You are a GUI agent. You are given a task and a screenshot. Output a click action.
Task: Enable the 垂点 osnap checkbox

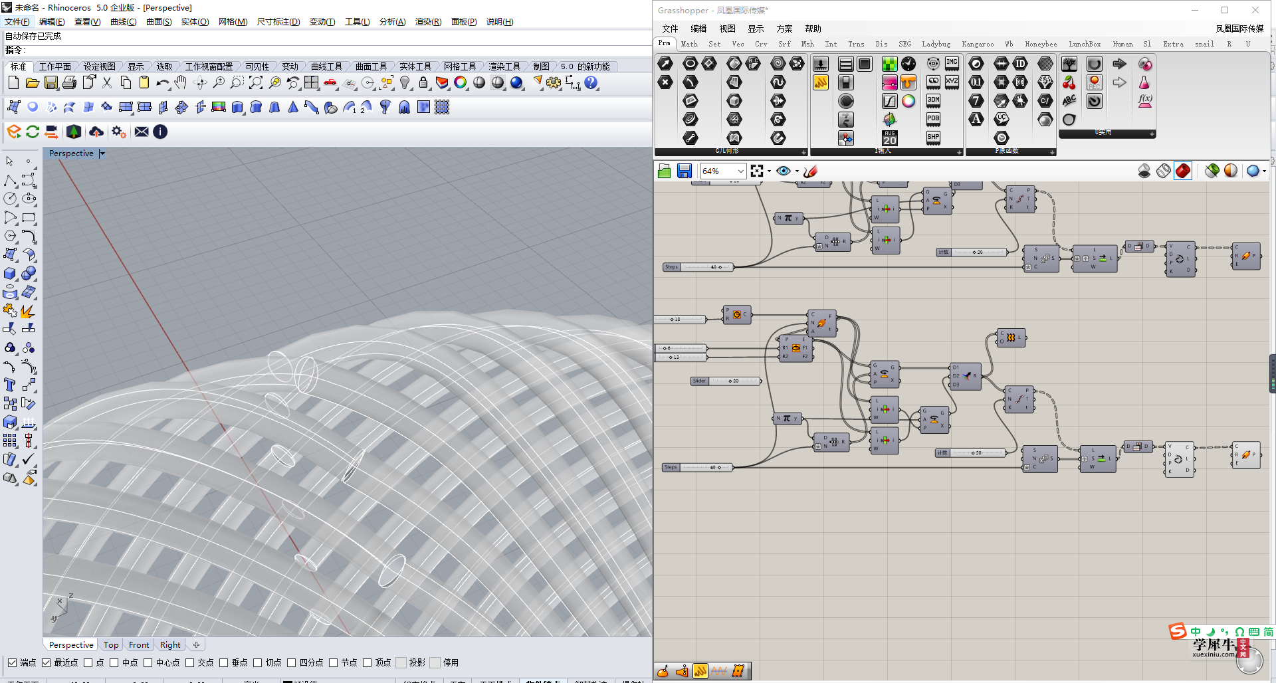coord(223,662)
